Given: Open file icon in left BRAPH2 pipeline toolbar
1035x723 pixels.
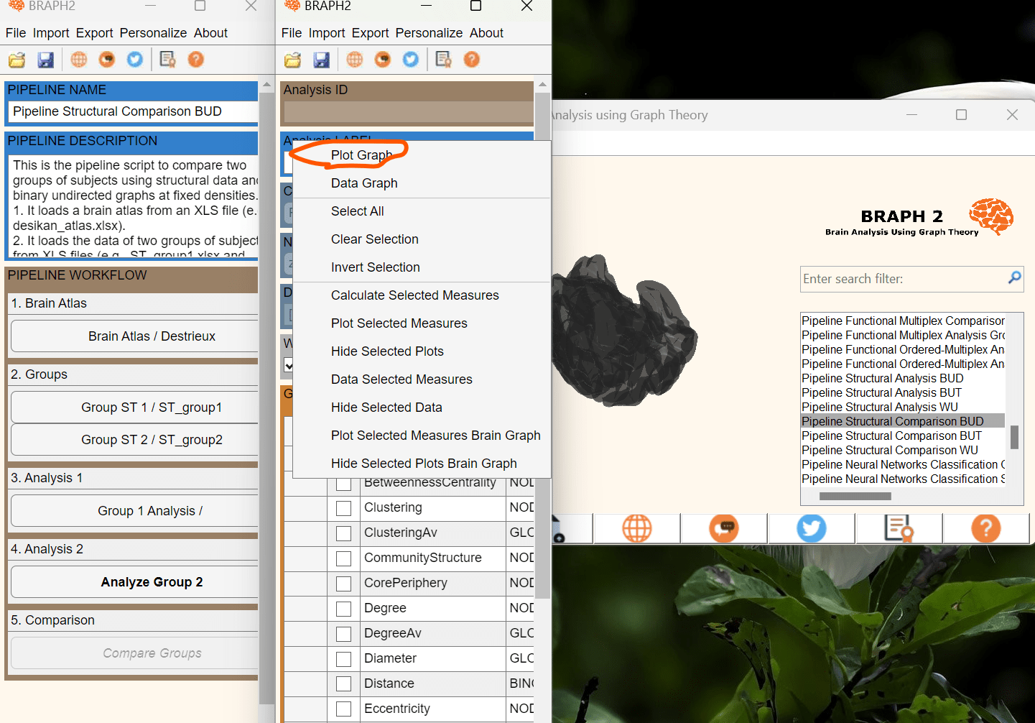Looking at the screenshot, I should click(17, 60).
